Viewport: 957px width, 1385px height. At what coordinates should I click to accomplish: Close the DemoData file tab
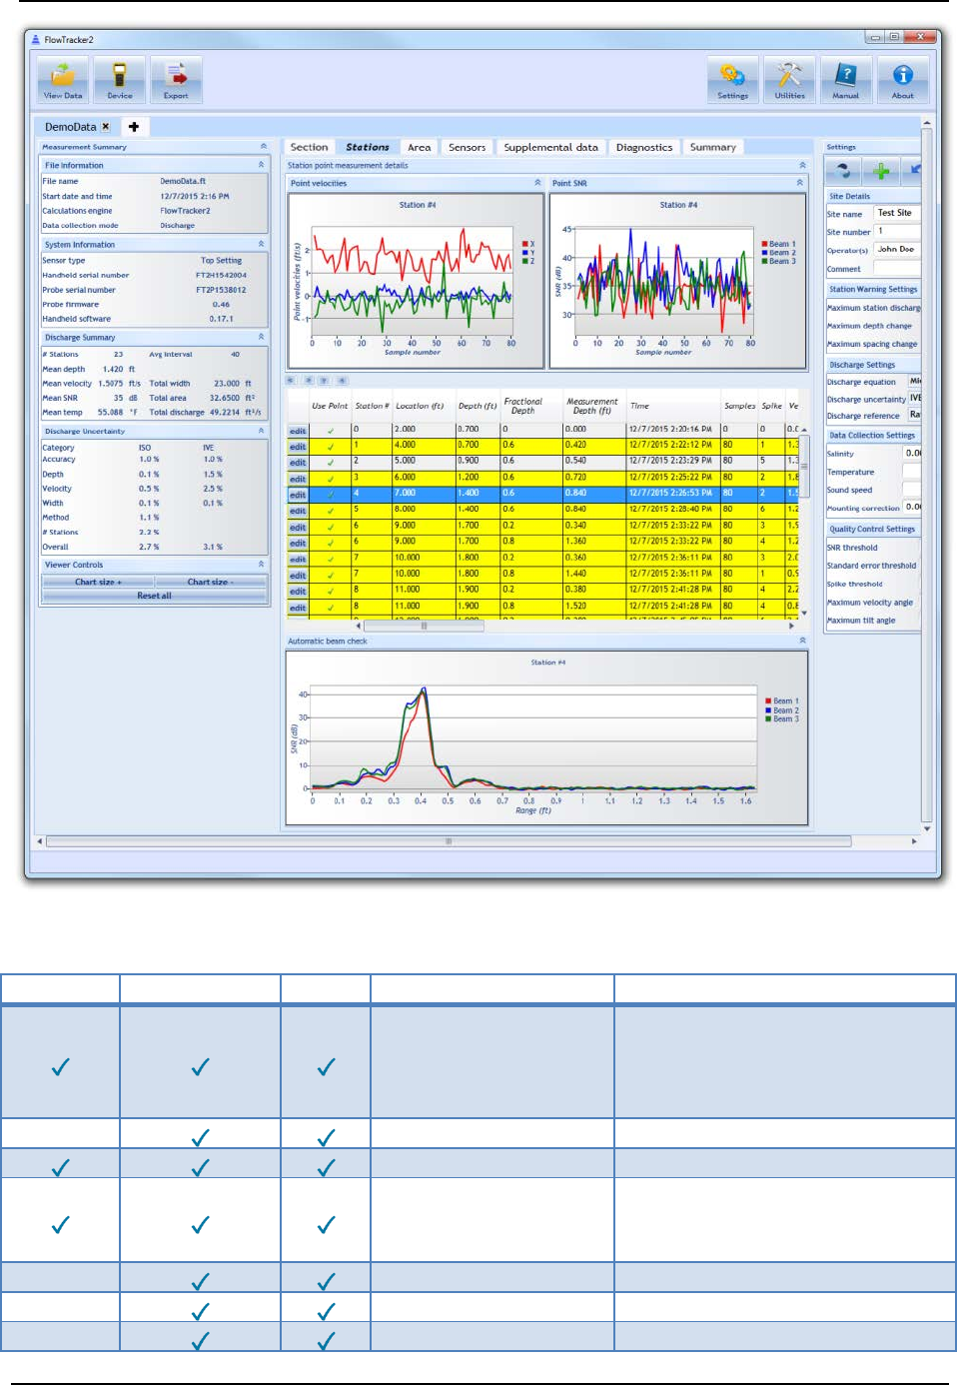[x=106, y=127]
